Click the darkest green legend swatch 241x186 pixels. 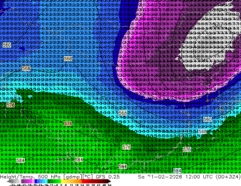[49, 181]
